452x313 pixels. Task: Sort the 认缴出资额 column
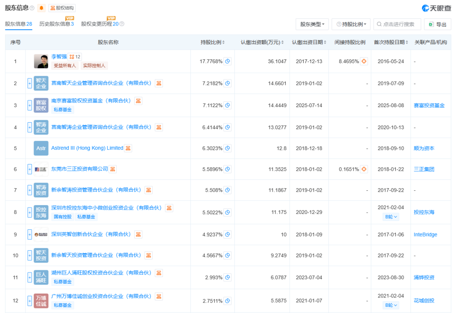coord(283,42)
